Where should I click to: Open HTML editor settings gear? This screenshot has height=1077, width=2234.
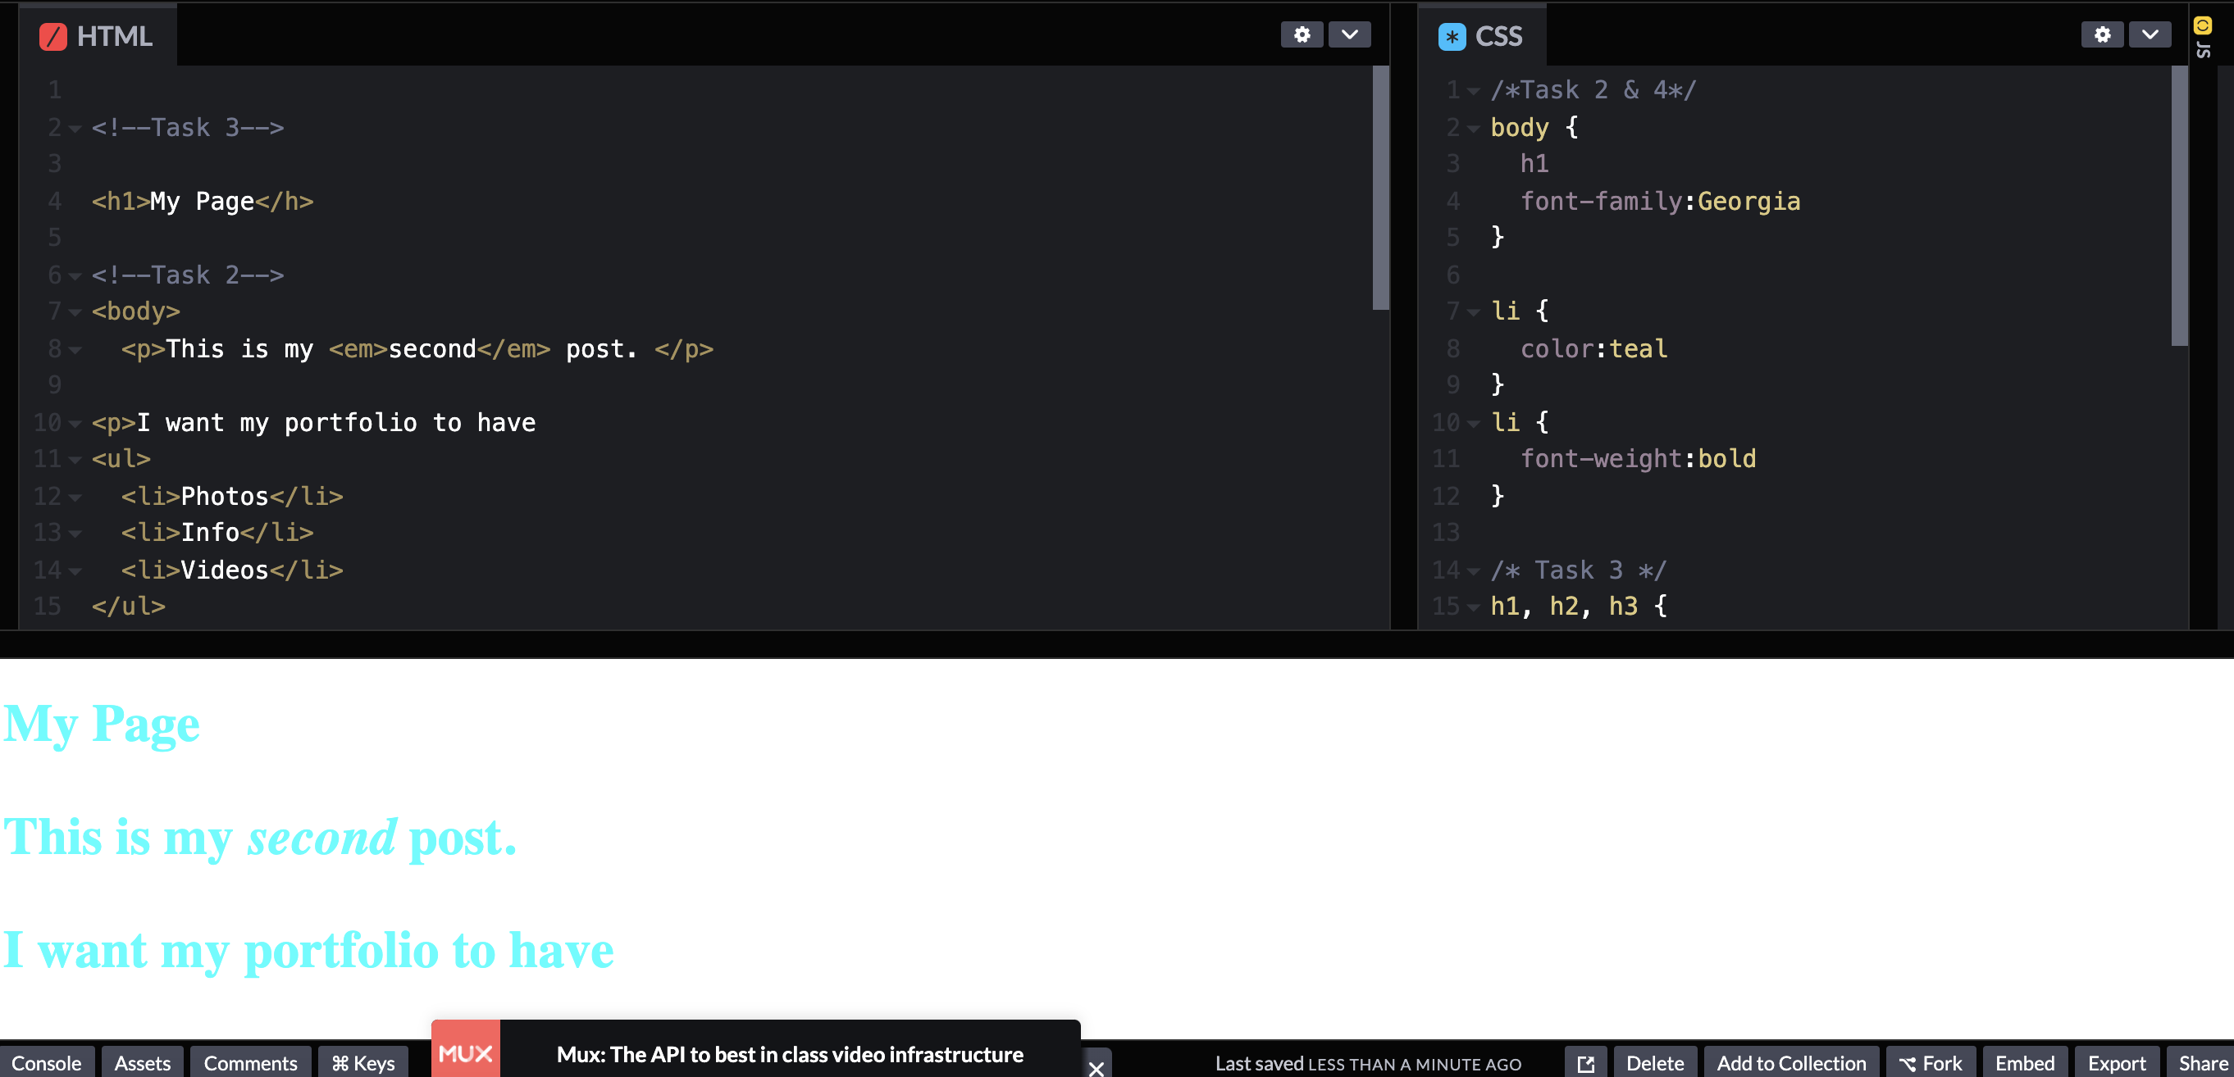point(1301,34)
